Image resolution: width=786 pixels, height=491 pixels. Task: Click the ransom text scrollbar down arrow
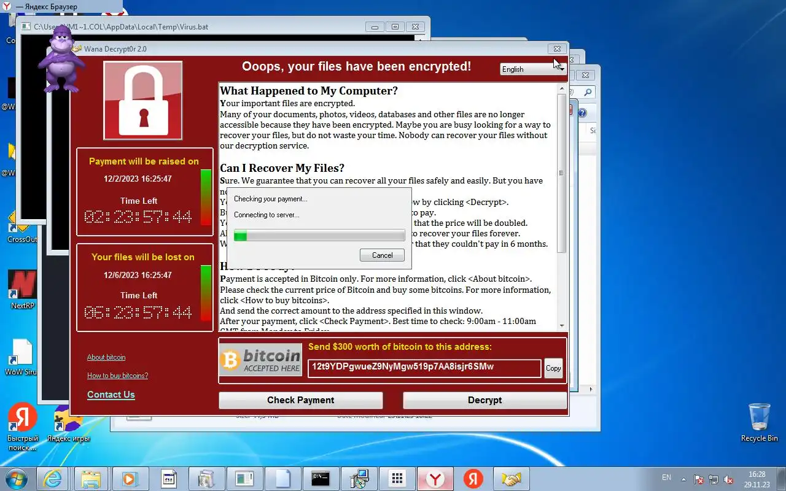tap(562, 326)
